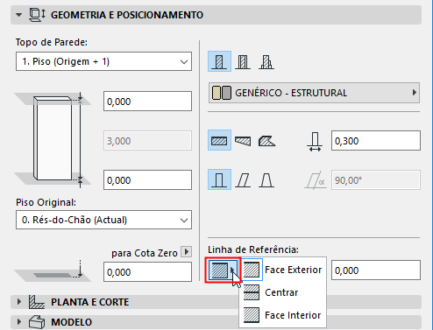
Task: Click the para Cota Zero label
Action: click(145, 253)
